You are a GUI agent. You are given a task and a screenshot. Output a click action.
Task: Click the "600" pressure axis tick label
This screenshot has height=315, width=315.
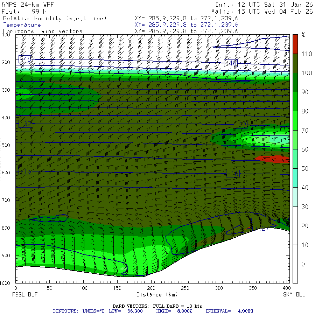(x=6, y=173)
